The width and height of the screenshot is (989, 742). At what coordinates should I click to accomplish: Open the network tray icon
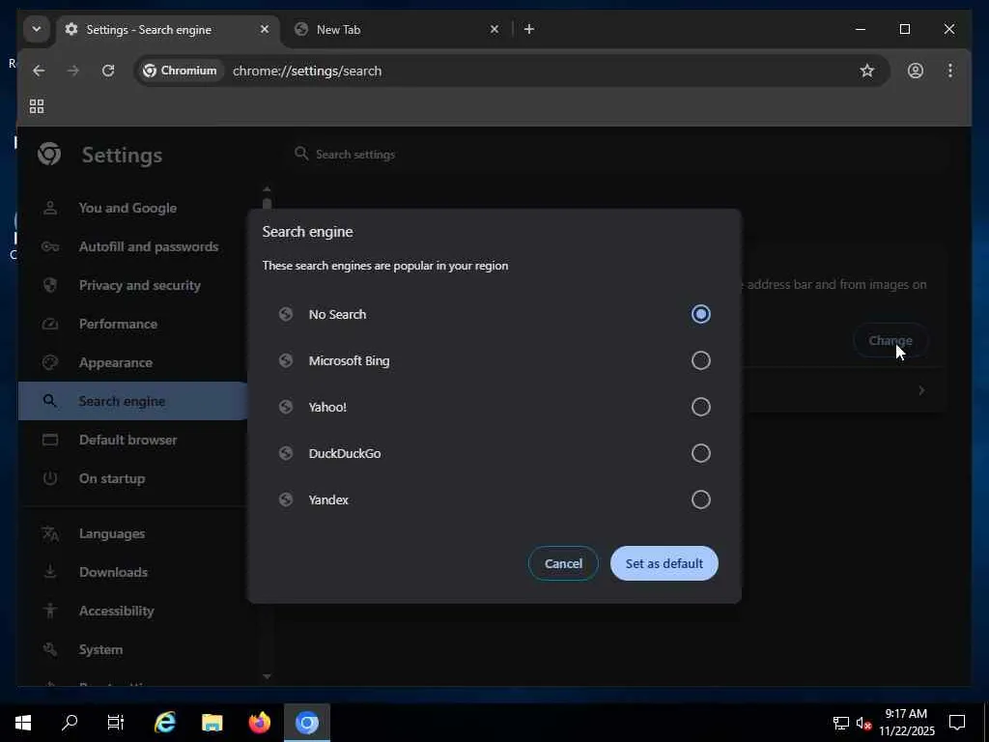click(x=840, y=723)
